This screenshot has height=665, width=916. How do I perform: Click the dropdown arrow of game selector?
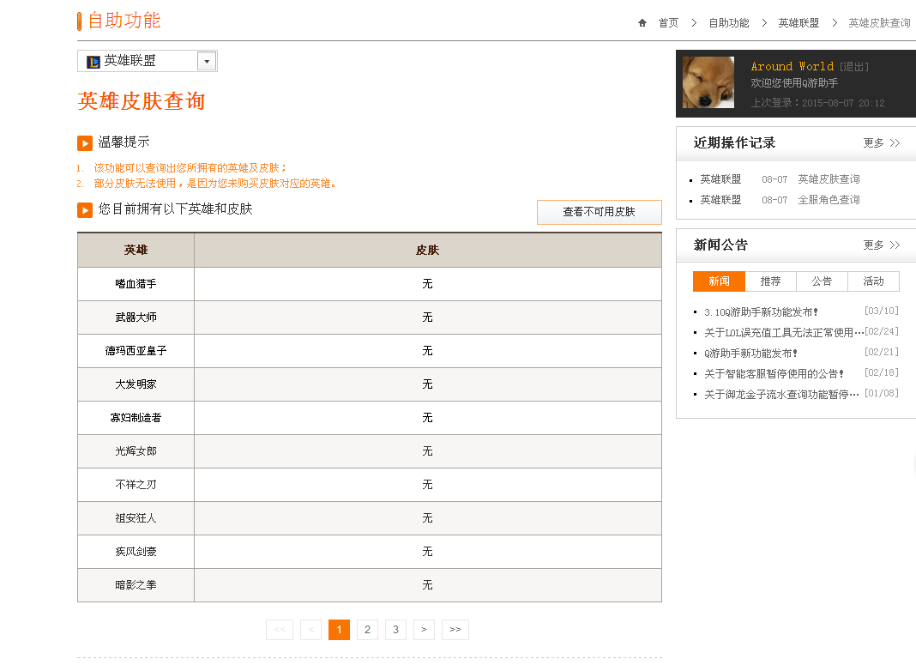point(207,61)
